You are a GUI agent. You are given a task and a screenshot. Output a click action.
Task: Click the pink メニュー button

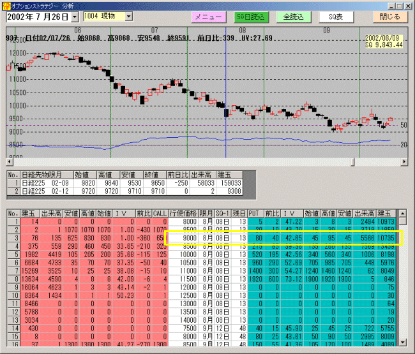[x=209, y=17]
